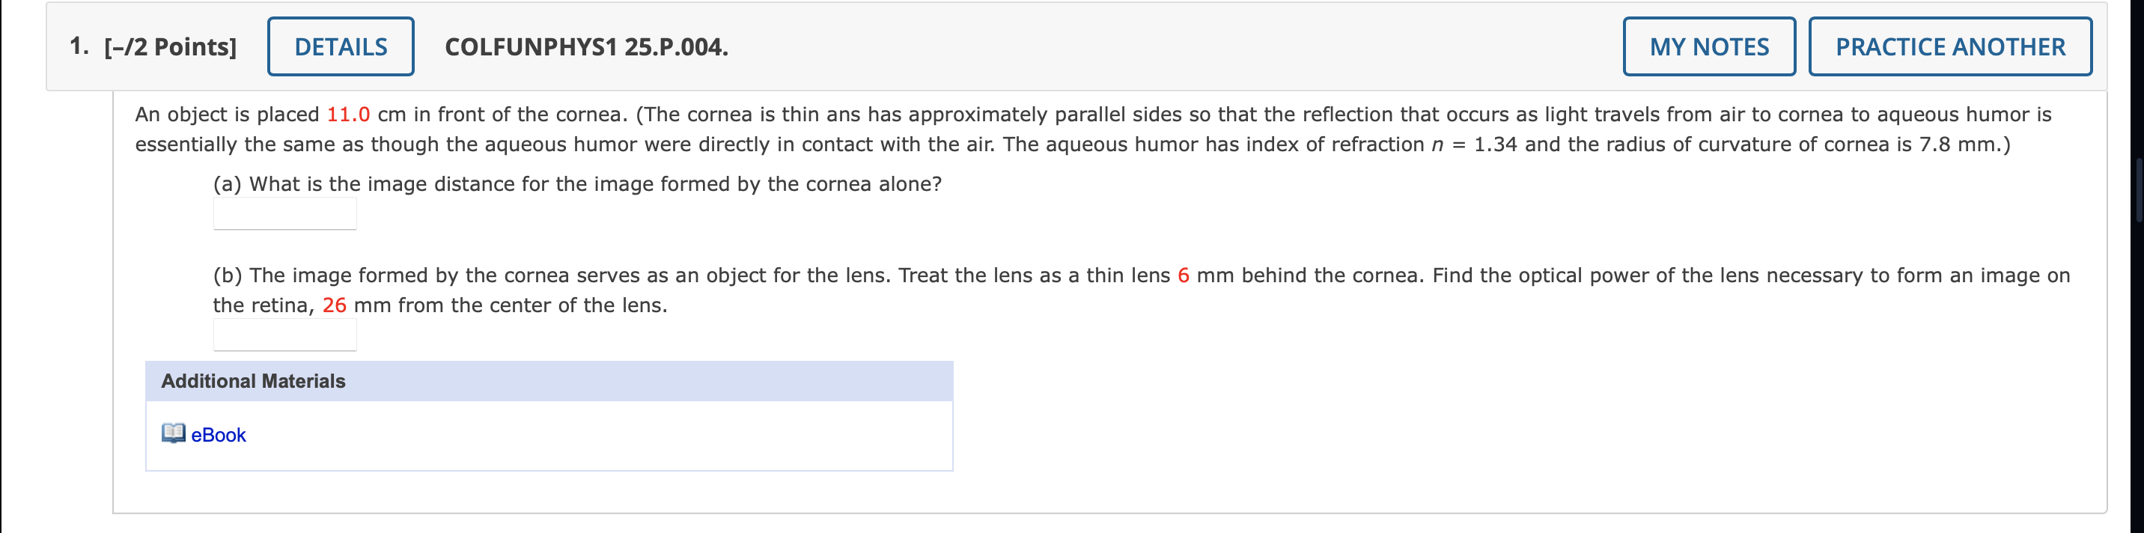
Task: Click the [–/2 Points] label
Action: click(x=171, y=47)
